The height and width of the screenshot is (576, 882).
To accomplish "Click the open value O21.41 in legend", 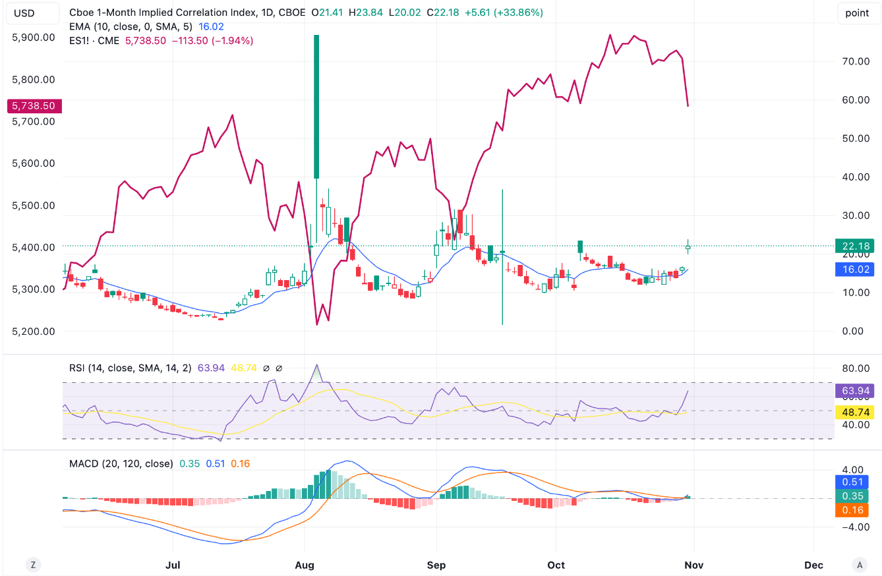I will 327,13.
